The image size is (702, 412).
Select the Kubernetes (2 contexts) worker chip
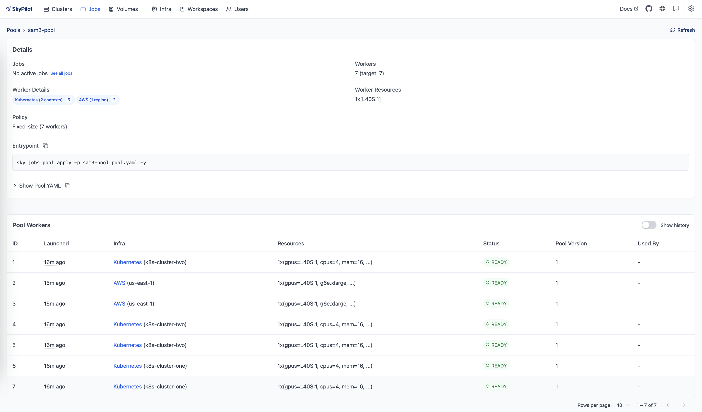43,100
